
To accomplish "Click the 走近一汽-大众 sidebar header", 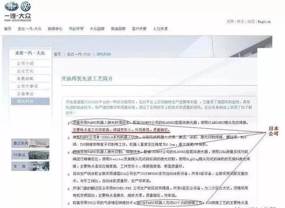I will 30,53.
